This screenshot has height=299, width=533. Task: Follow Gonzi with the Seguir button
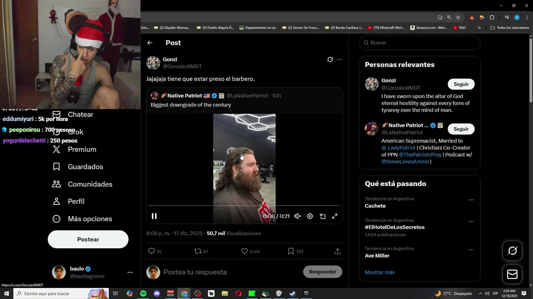click(461, 84)
